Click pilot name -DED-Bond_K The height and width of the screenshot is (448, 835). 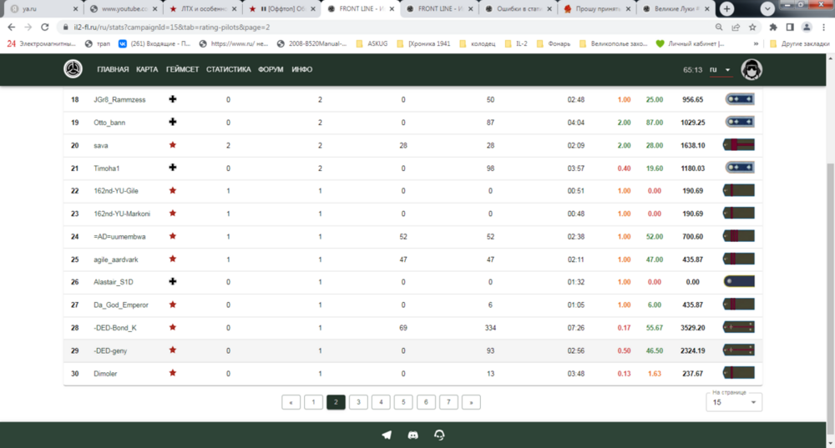pos(115,328)
